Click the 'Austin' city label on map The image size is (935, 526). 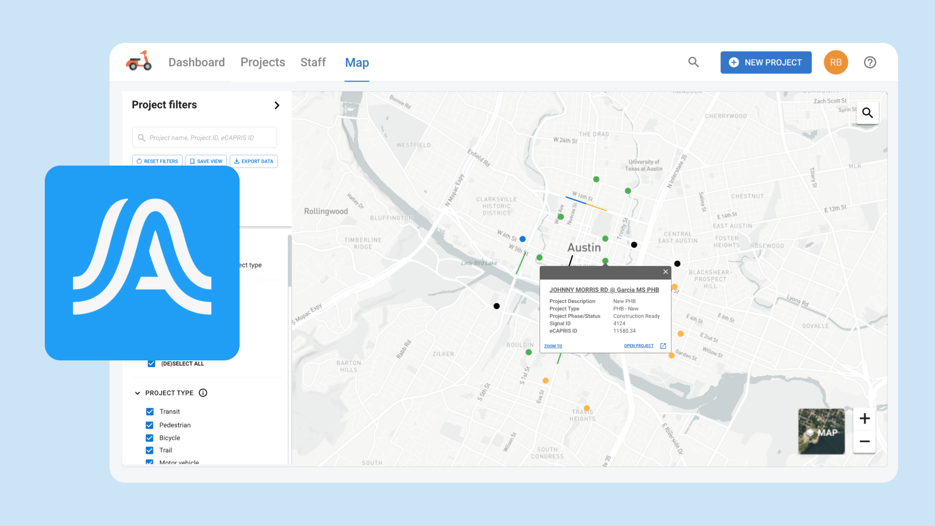pyautogui.click(x=584, y=247)
